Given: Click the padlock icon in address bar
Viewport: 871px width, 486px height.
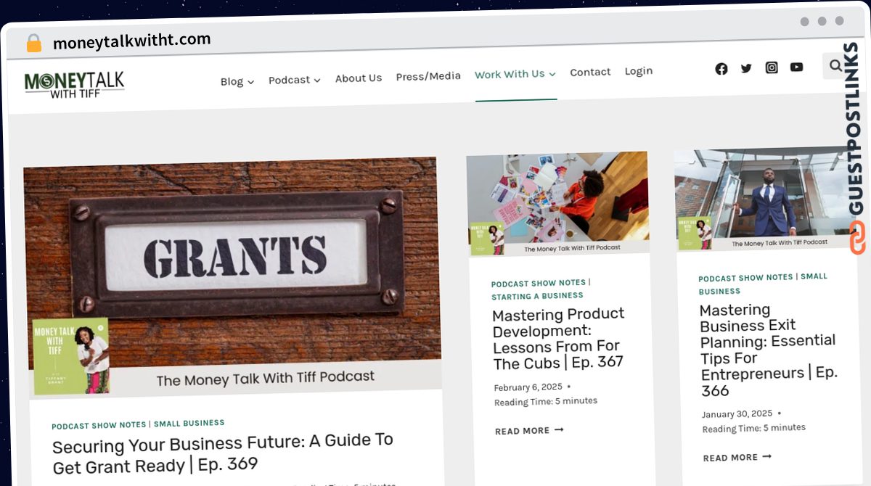Looking at the screenshot, I should [x=33, y=44].
